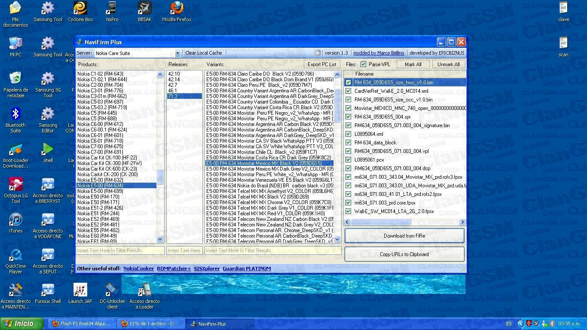
Task: Click the Products list scroll-down arrow
Action: point(160,239)
